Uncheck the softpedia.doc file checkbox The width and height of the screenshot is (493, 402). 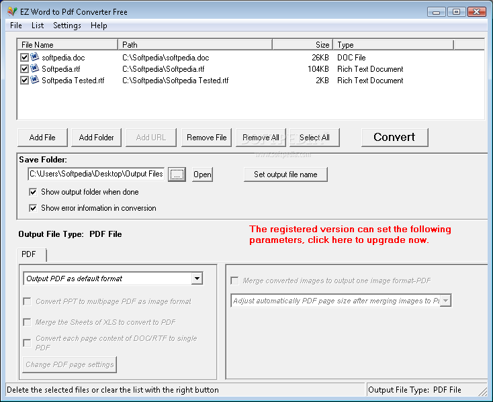[x=24, y=57]
